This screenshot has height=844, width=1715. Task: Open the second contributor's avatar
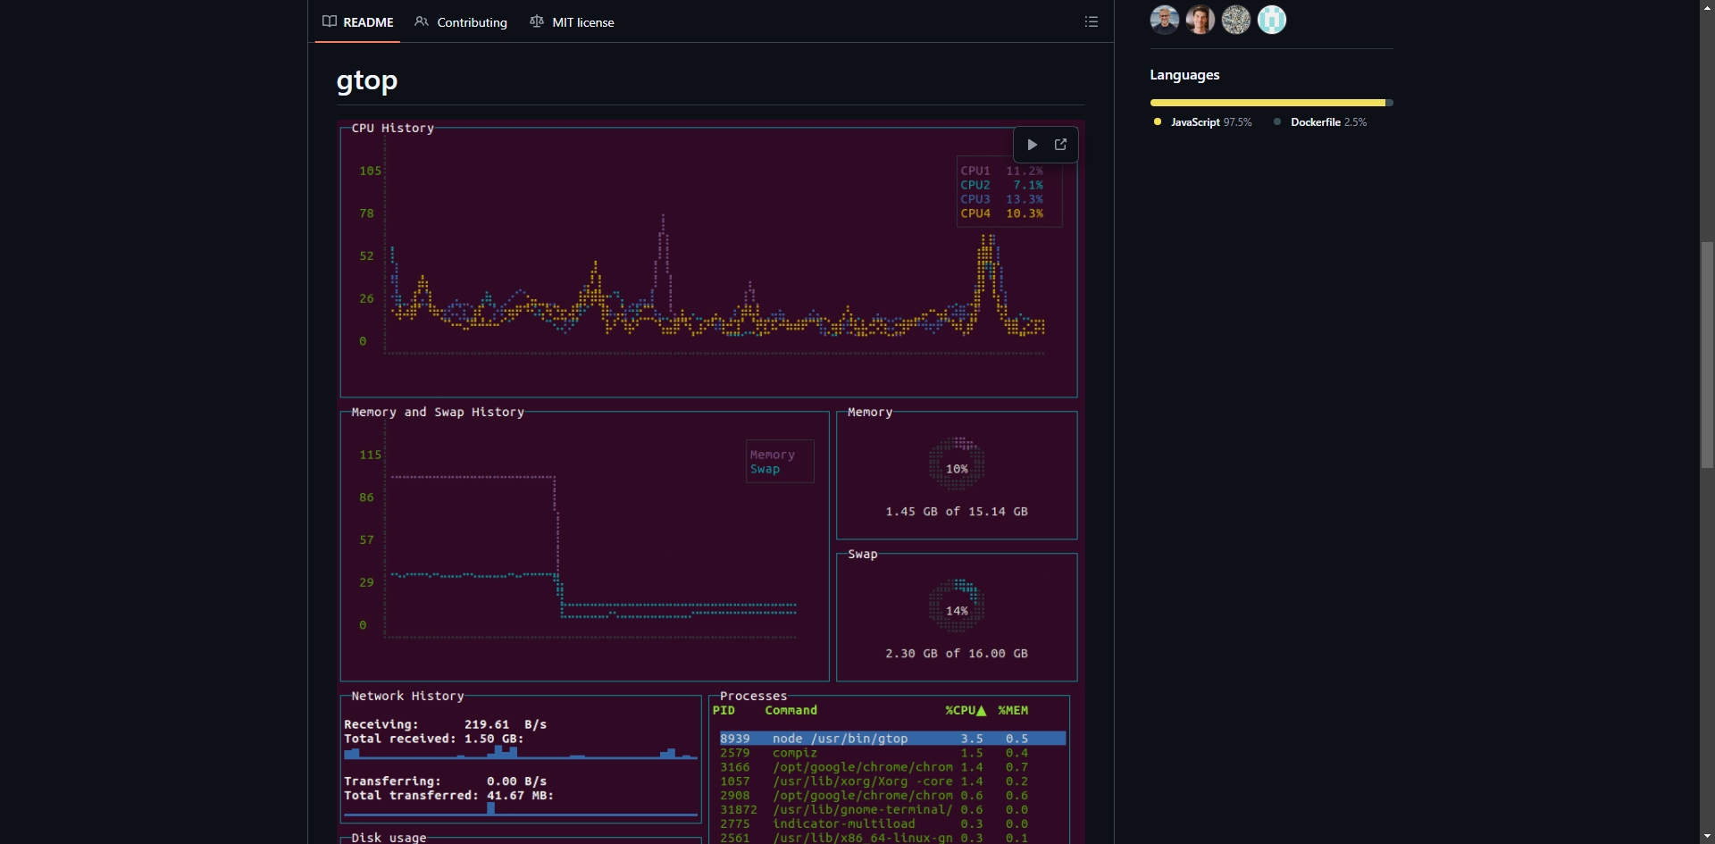(1200, 20)
